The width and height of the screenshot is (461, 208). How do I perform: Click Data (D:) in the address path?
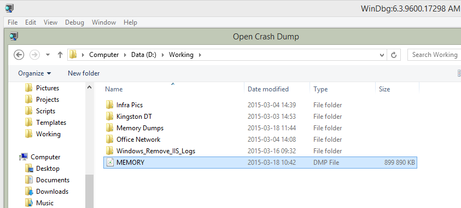pos(144,55)
